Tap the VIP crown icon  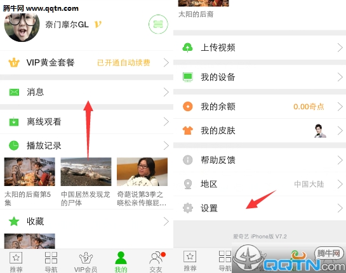[x=14, y=63]
